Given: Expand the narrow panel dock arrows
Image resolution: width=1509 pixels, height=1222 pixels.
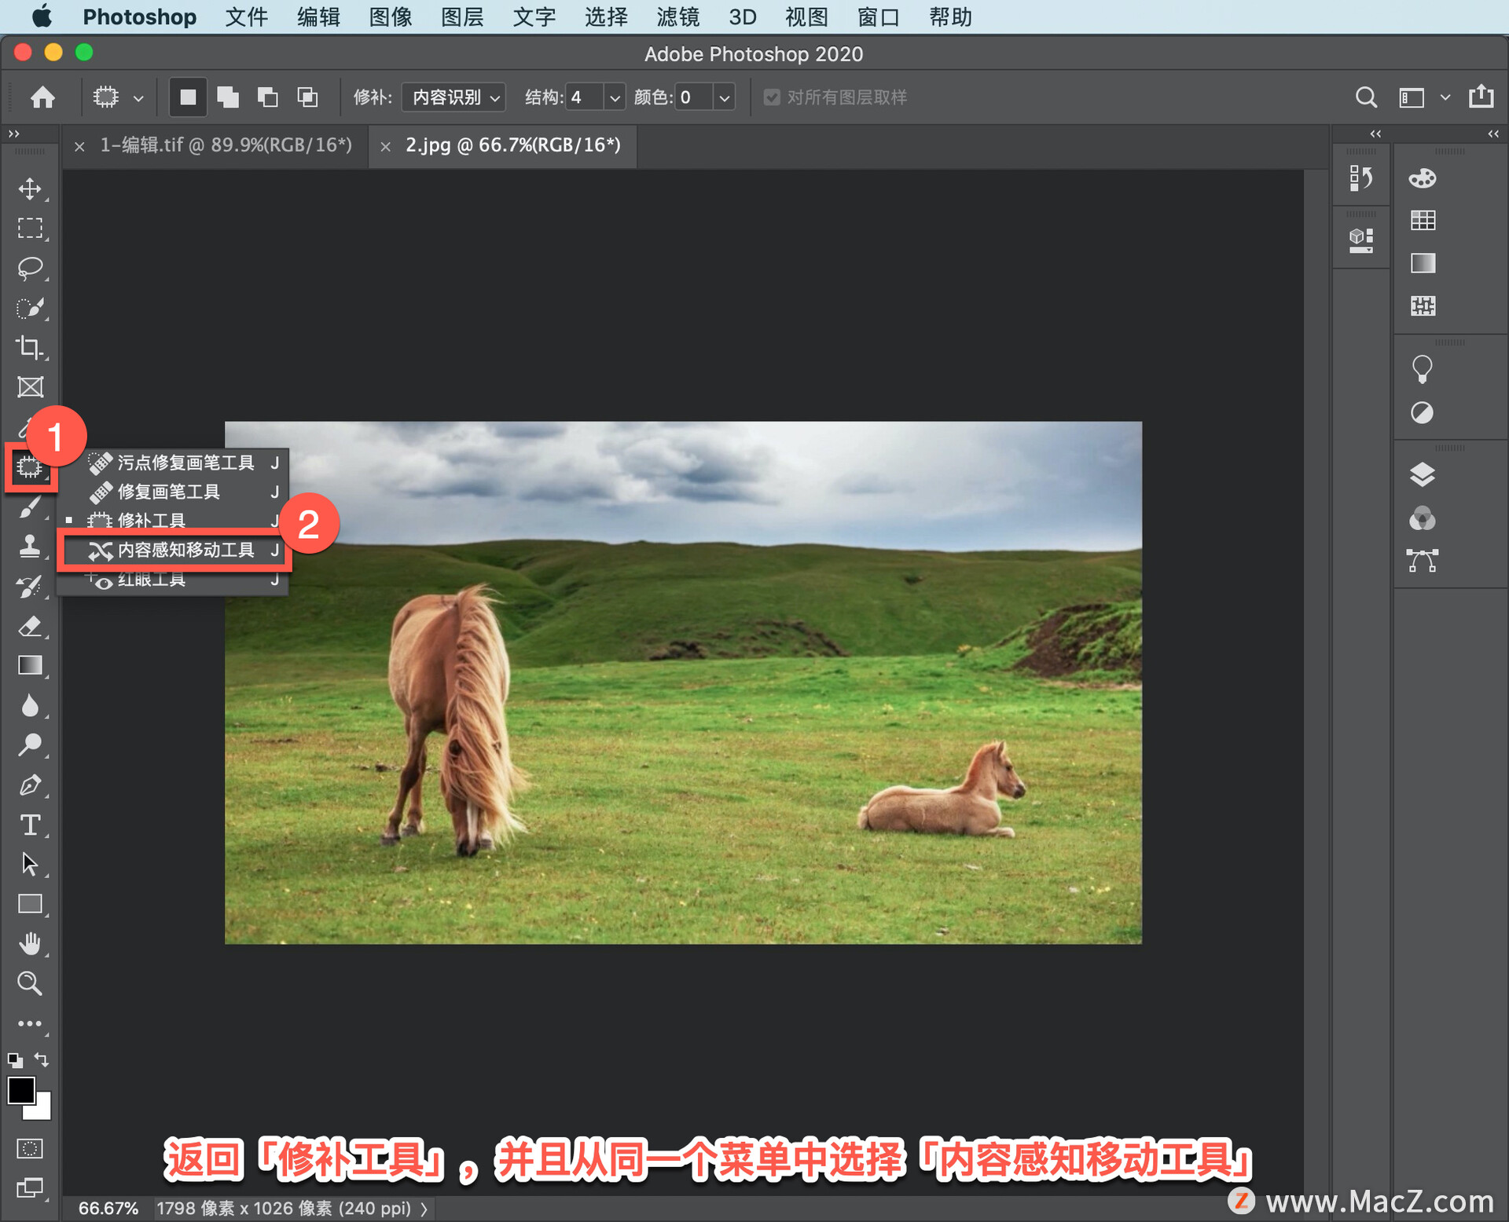Looking at the screenshot, I should point(1375,134).
